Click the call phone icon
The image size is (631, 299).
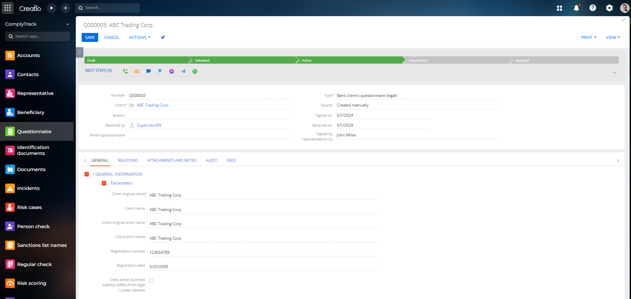tap(126, 71)
